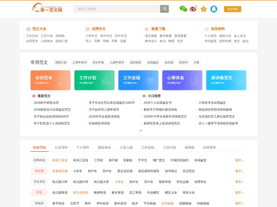The width and height of the screenshot is (277, 207).
Task: Switch to the 报告体会 tab
Action: 105,148
